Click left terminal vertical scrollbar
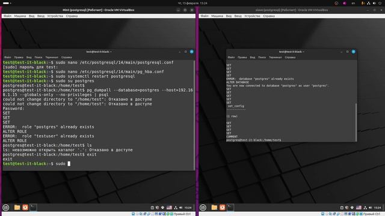The image size is (385, 216). (194, 115)
